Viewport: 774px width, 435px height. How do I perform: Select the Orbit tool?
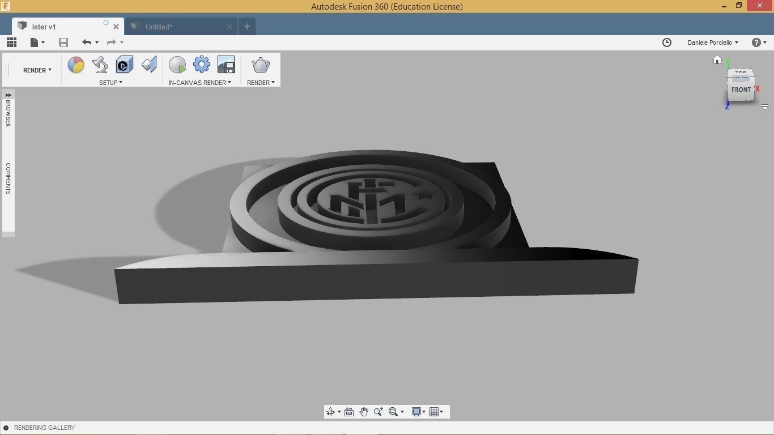[330, 412]
